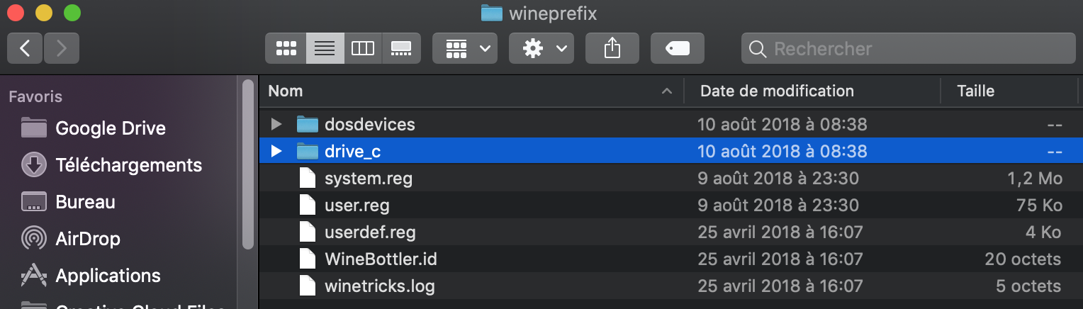Expand the dosdevices folder triangle
Screen dimensions: 1083x309
tap(276, 125)
